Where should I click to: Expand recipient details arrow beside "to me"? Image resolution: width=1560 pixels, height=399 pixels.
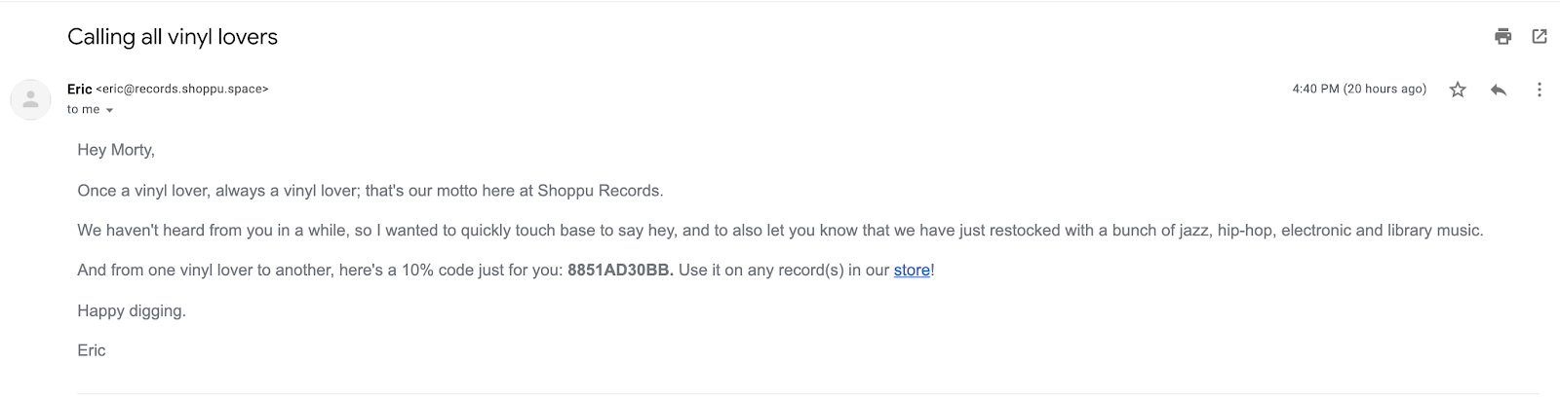click(109, 111)
